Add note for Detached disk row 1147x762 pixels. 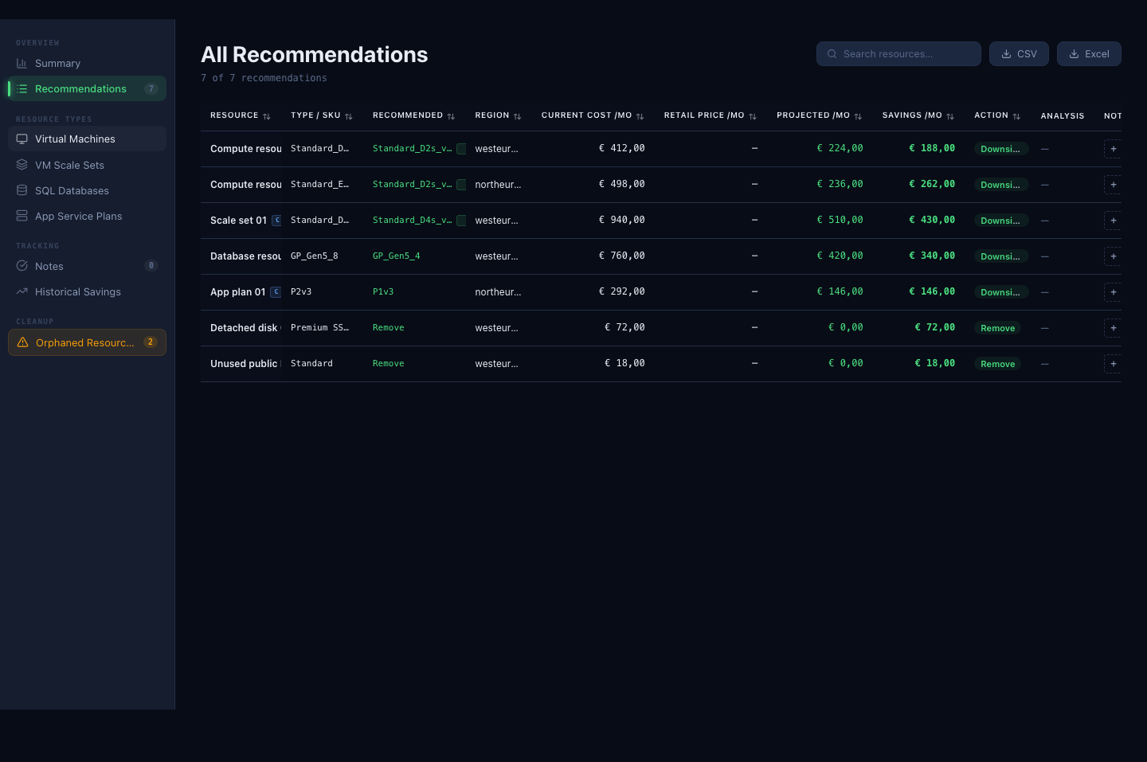(x=1113, y=328)
